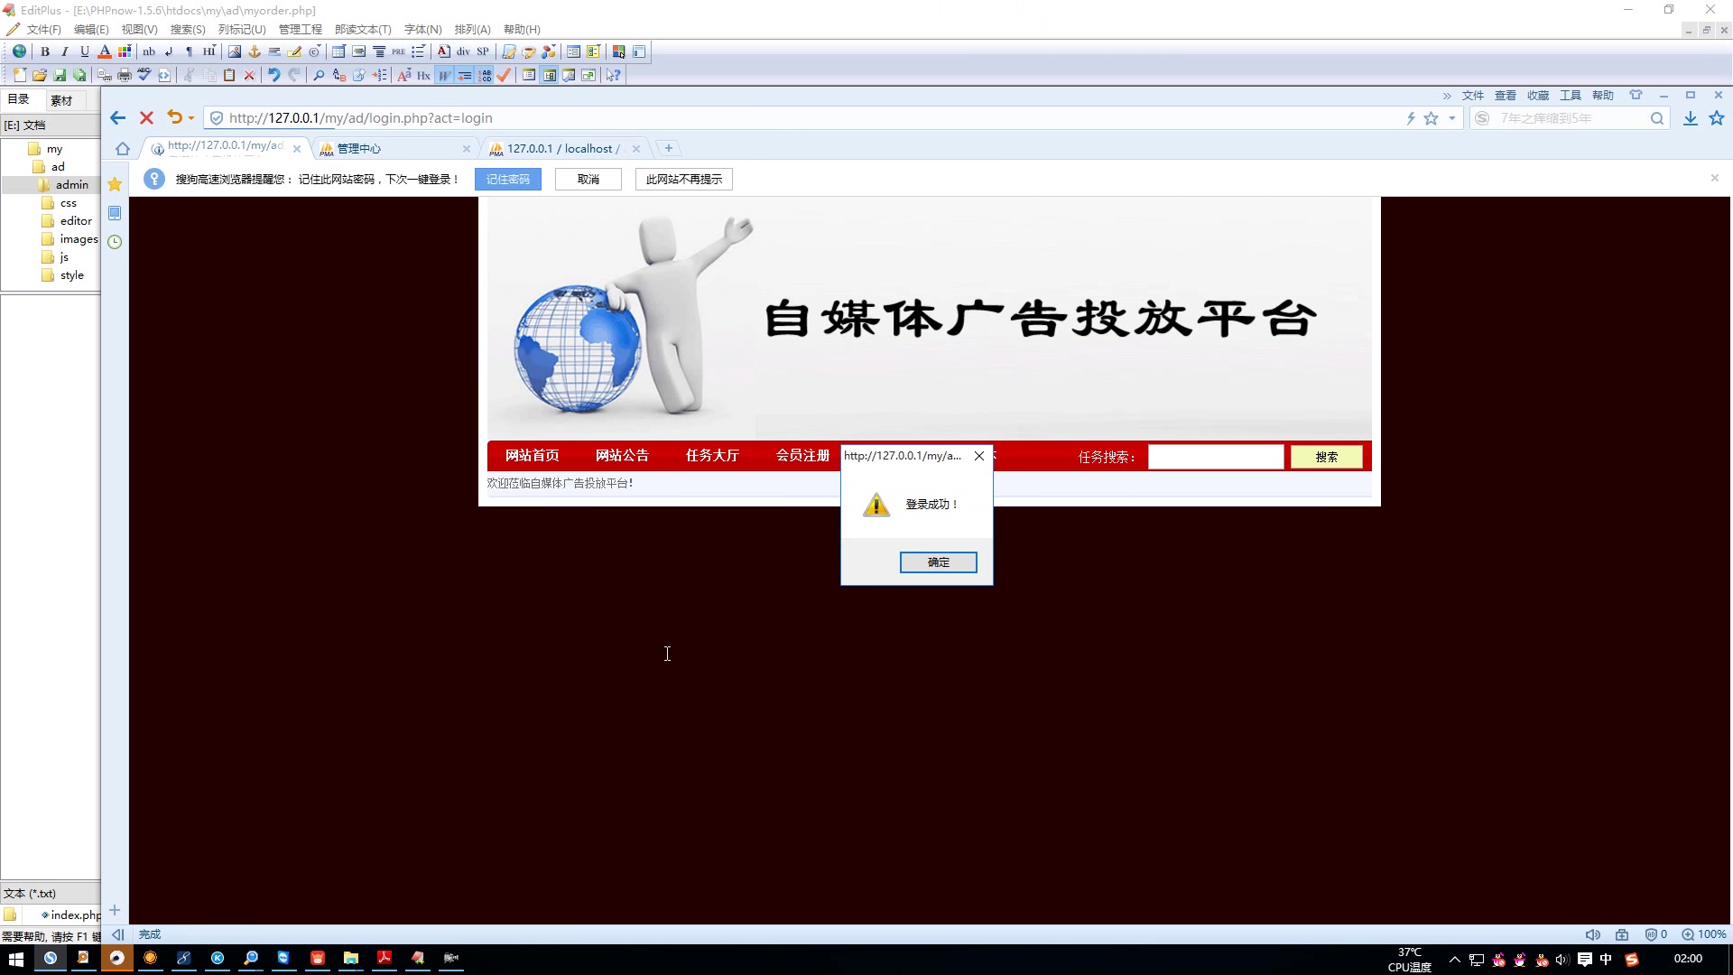
Task: Open Find with the magnifier icon
Action: pos(319,75)
